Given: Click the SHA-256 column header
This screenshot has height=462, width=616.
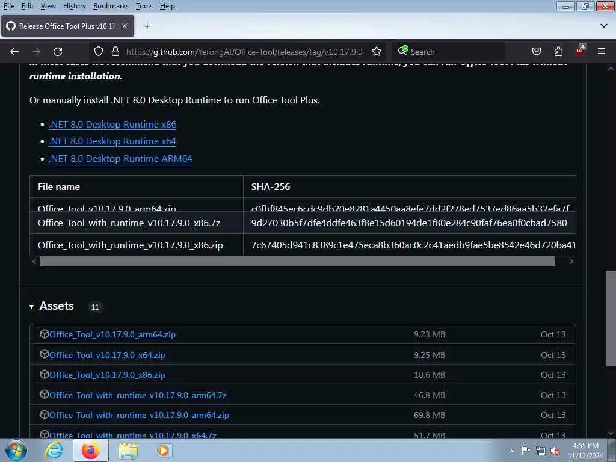Looking at the screenshot, I should tap(271, 186).
